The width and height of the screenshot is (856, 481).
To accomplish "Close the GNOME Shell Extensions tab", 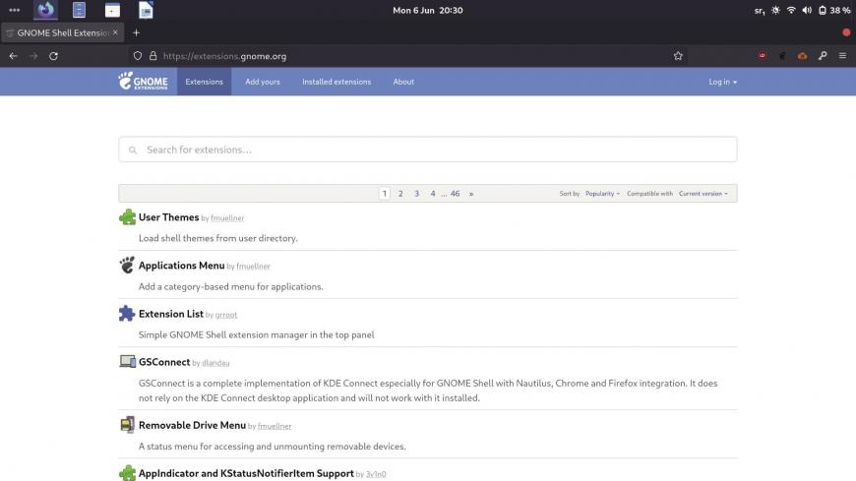I will point(115,32).
